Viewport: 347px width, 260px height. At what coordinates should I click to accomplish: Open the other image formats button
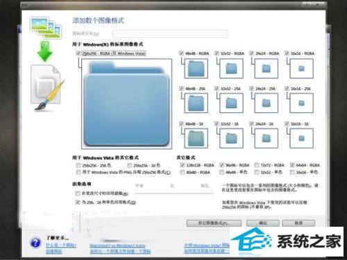tap(214, 223)
